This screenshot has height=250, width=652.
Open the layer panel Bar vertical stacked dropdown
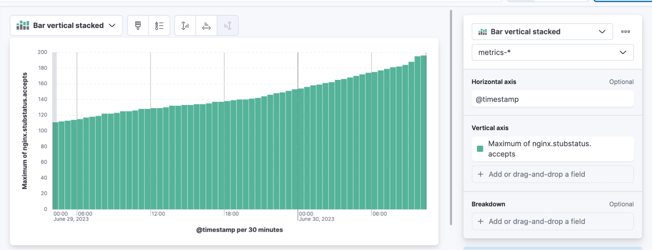542,32
